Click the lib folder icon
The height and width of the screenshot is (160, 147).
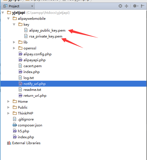pos(20,42)
